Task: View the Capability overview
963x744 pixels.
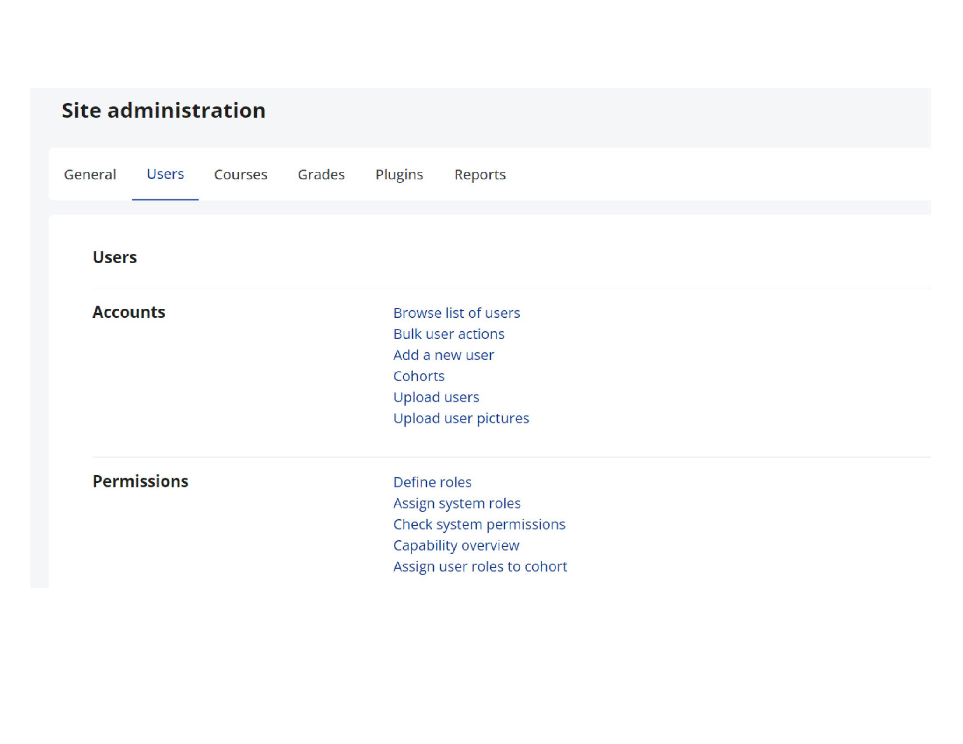Action: click(456, 545)
